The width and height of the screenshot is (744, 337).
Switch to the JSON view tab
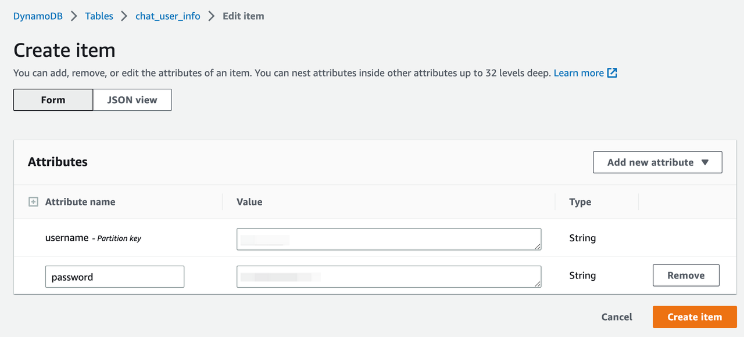point(132,100)
